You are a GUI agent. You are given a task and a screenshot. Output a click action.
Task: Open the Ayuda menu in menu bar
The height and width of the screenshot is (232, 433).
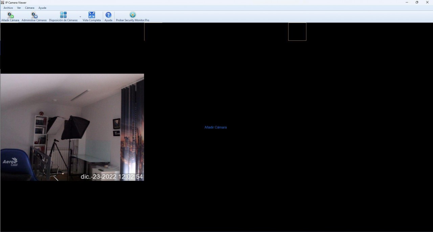[x=42, y=8]
